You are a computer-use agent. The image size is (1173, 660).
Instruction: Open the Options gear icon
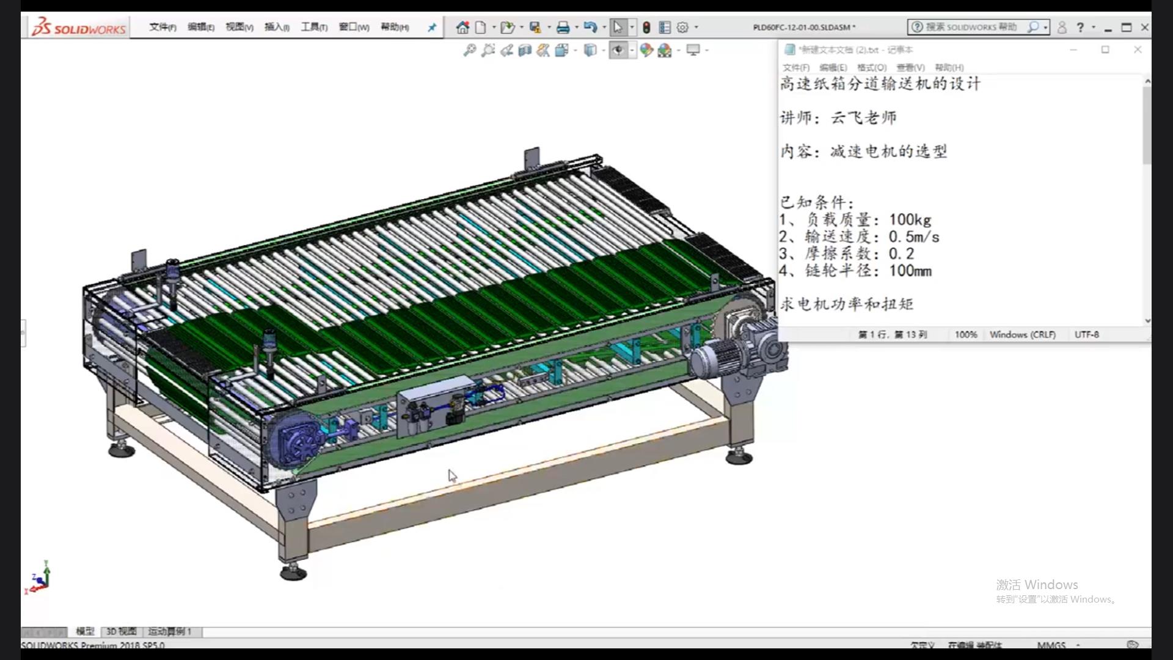[x=682, y=28]
